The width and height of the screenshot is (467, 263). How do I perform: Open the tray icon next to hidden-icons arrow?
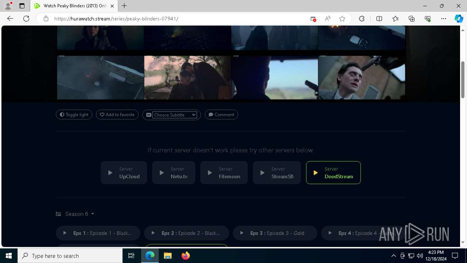coord(402,256)
